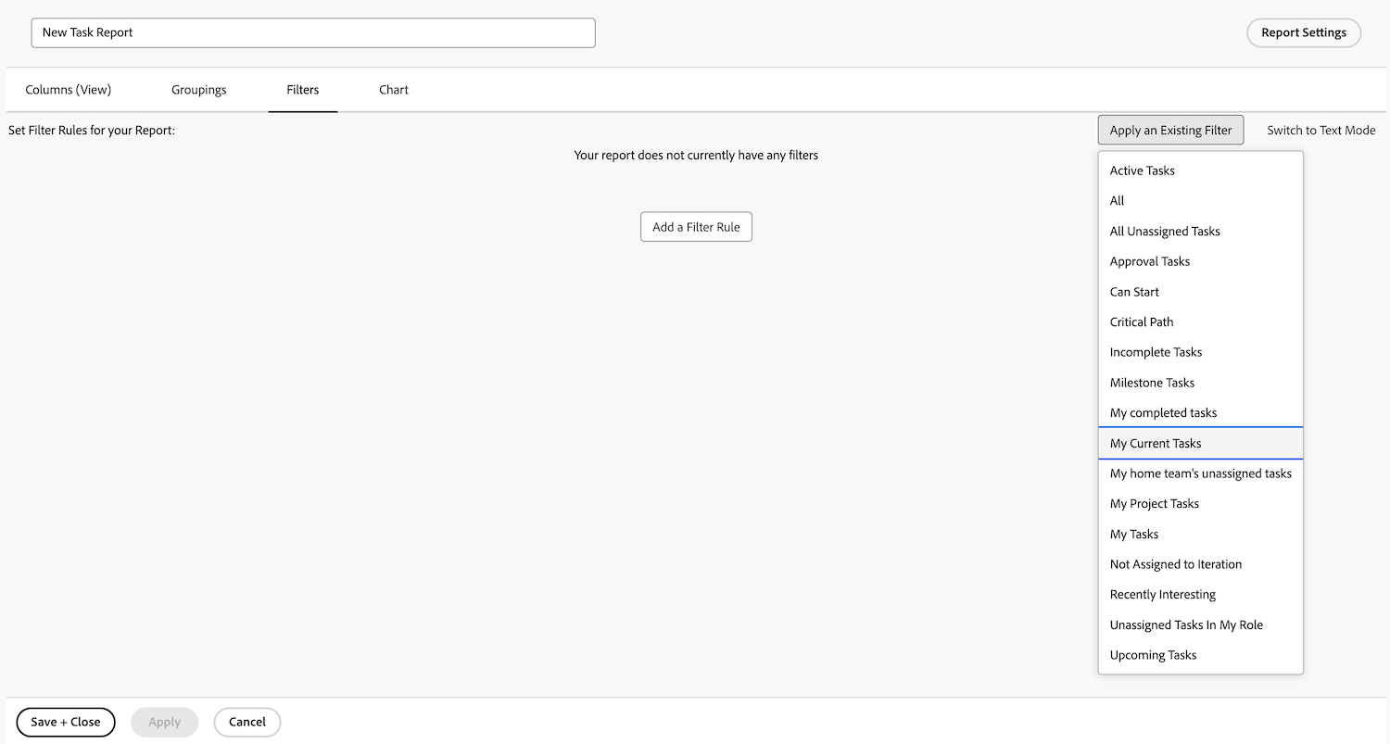
Task: Select the Incomplete Tasks filter
Action: (x=1156, y=352)
